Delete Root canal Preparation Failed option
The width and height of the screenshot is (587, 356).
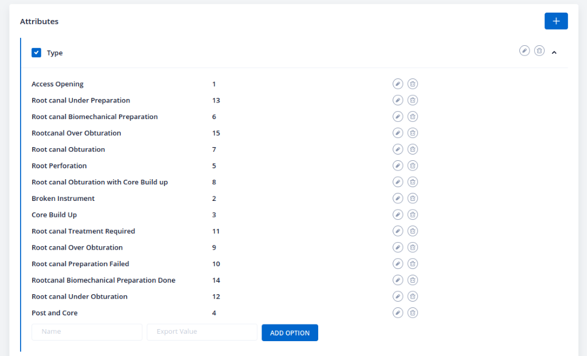click(413, 264)
